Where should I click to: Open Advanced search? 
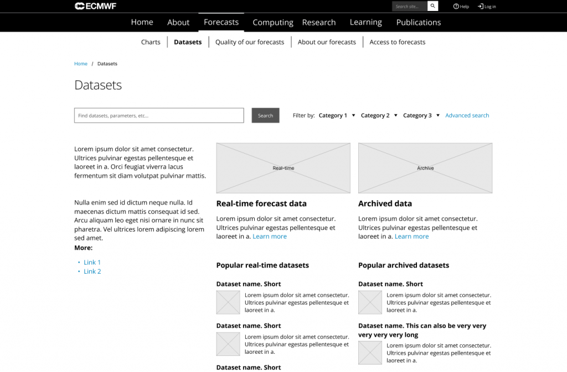click(x=467, y=115)
